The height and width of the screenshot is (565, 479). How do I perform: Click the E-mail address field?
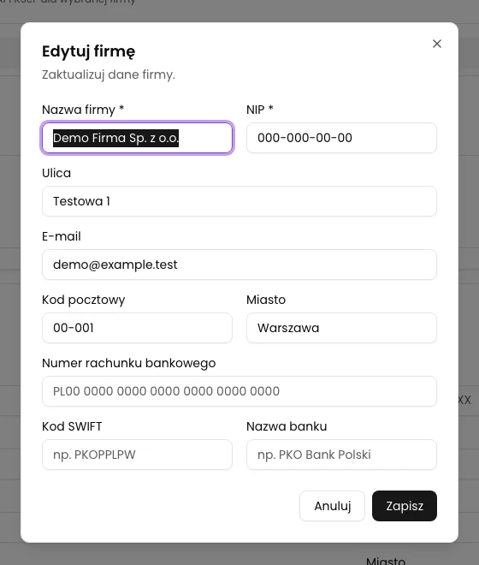coord(239,265)
